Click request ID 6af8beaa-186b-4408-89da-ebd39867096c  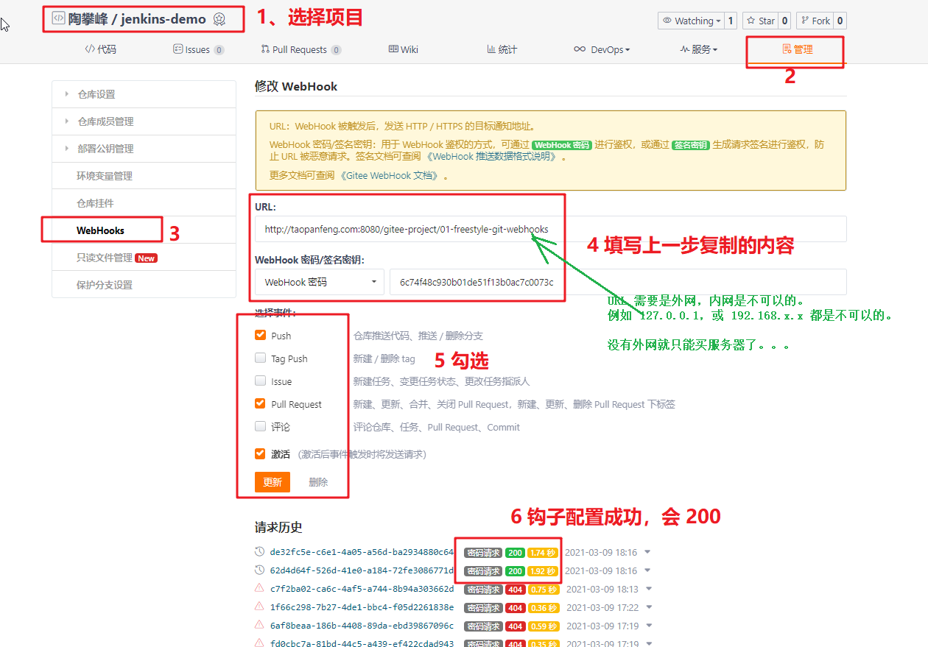(362, 626)
